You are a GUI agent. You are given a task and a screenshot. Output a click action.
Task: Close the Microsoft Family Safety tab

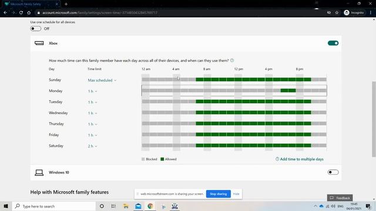57,4
